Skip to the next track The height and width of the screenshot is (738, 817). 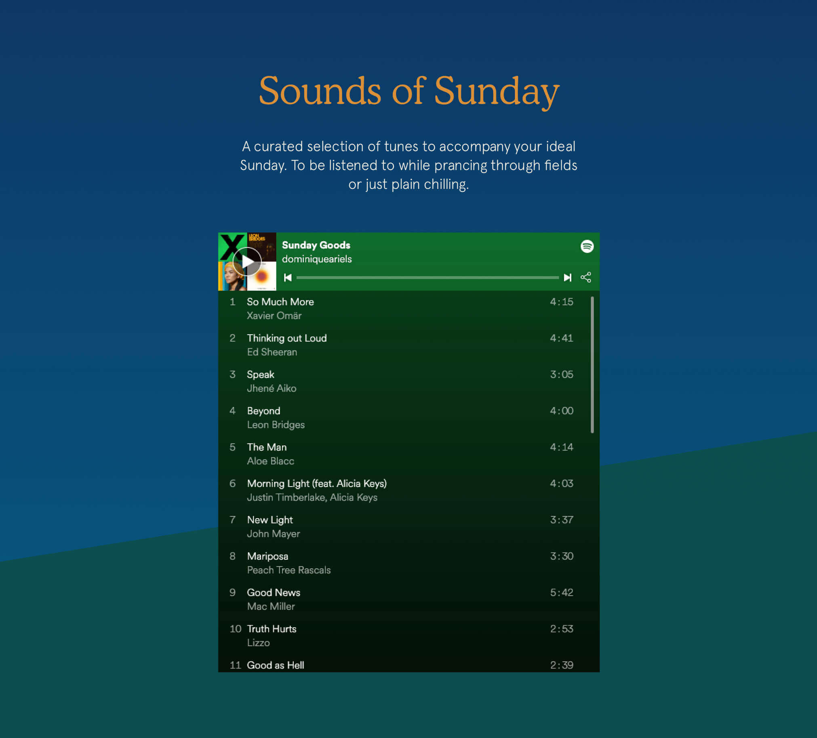(567, 278)
